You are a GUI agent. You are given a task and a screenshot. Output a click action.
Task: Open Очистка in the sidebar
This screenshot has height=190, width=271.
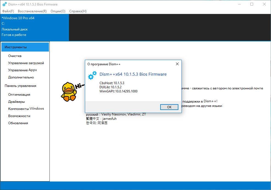coord(15,56)
